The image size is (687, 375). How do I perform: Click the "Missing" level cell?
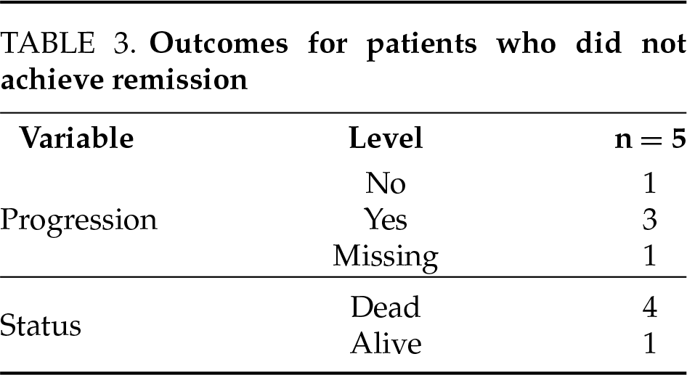click(x=386, y=255)
